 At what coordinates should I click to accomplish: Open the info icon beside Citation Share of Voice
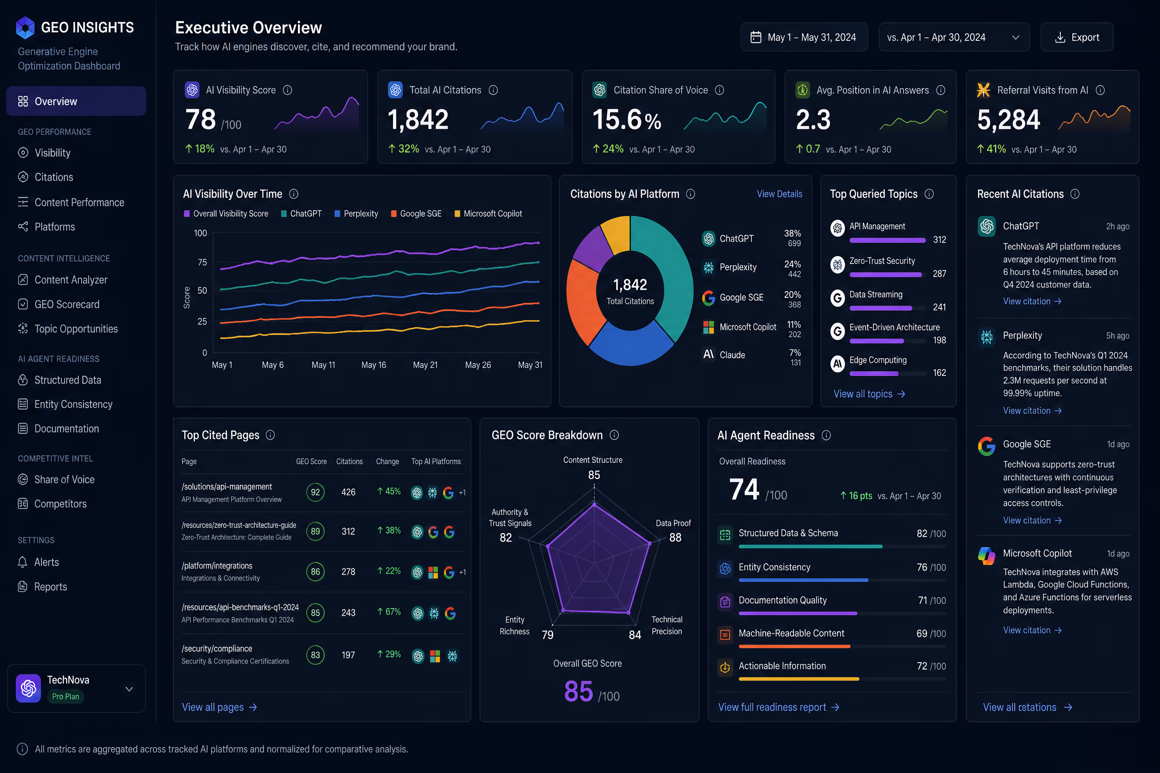point(720,90)
